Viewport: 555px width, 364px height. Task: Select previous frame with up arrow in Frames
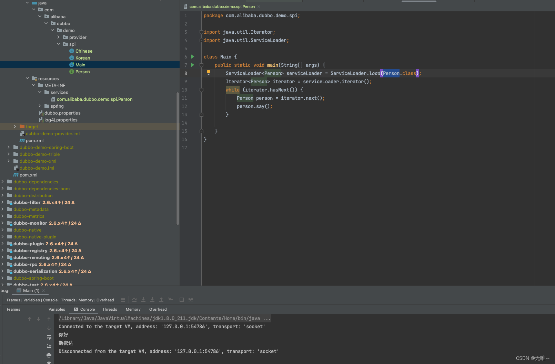[x=30, y=319]
